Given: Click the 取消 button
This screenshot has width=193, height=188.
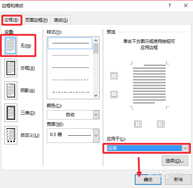Looking at the screenshot, I should click(178, 180).
